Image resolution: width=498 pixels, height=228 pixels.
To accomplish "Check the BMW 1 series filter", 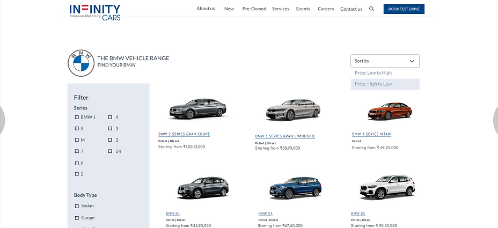I will (x=77, y=117).
